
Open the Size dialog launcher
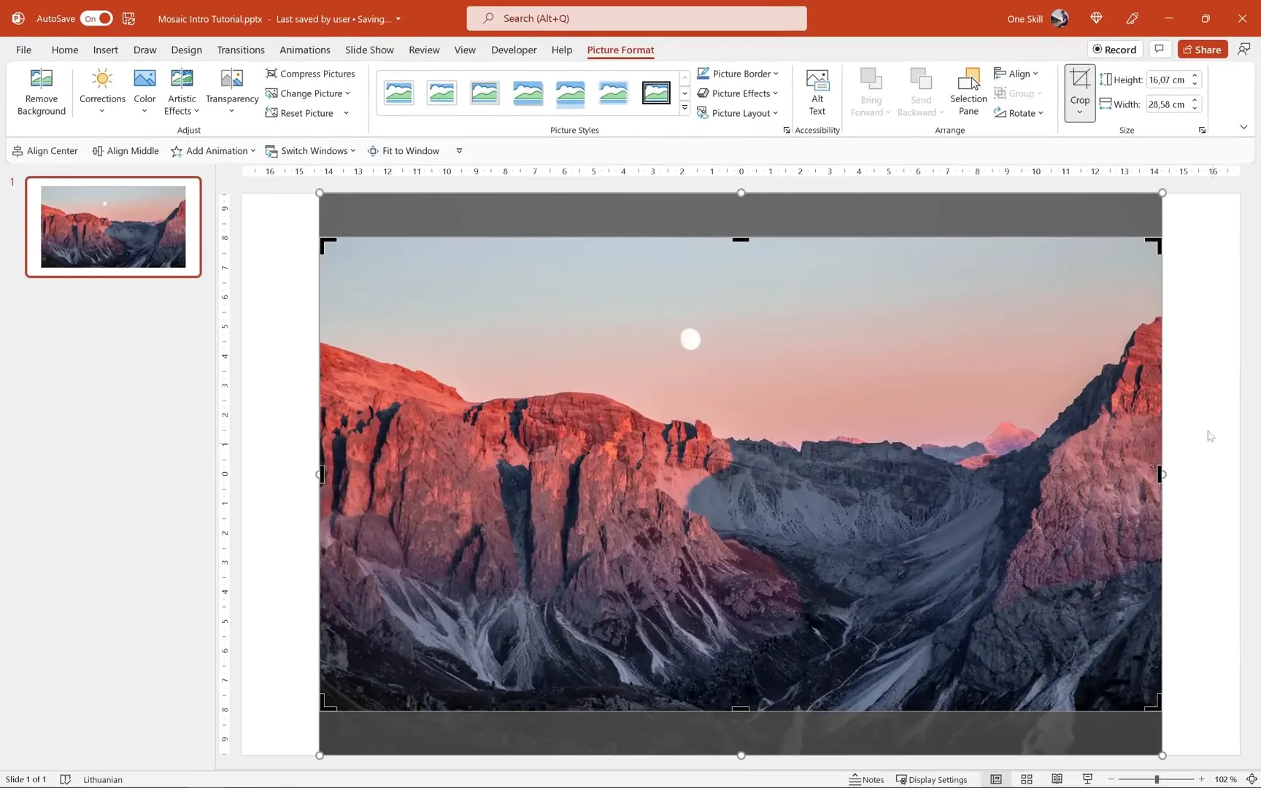(x=1202, y=131)
